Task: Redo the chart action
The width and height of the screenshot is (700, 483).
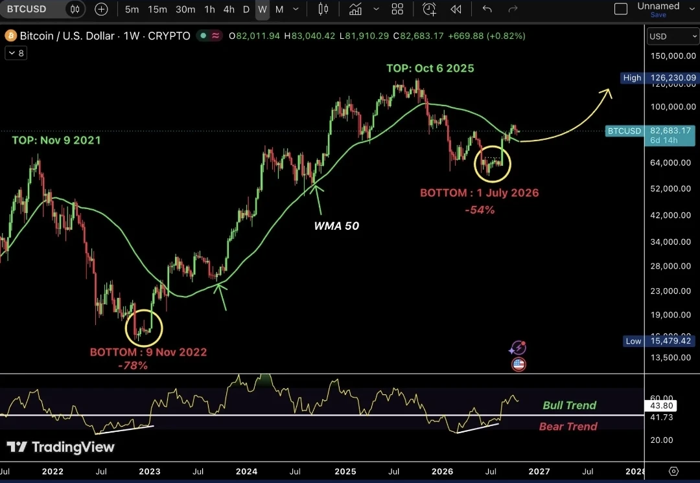Action: click(513, 9)
